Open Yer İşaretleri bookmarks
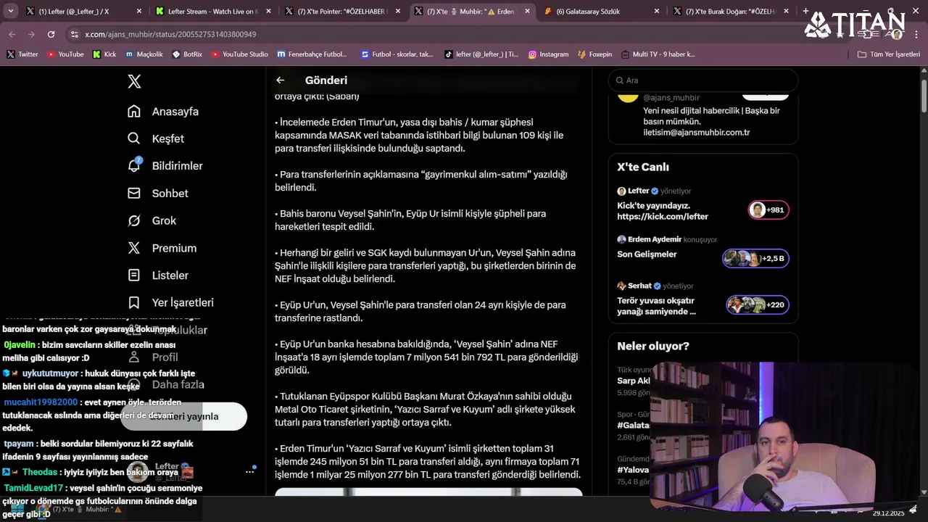This screenshot has height=522, width=928. click(x=170, y=302)
